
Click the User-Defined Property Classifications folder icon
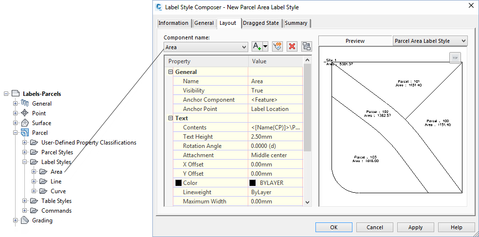pos(34,142)
